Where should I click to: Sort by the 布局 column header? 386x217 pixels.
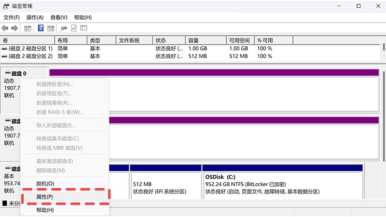(71, 41)
